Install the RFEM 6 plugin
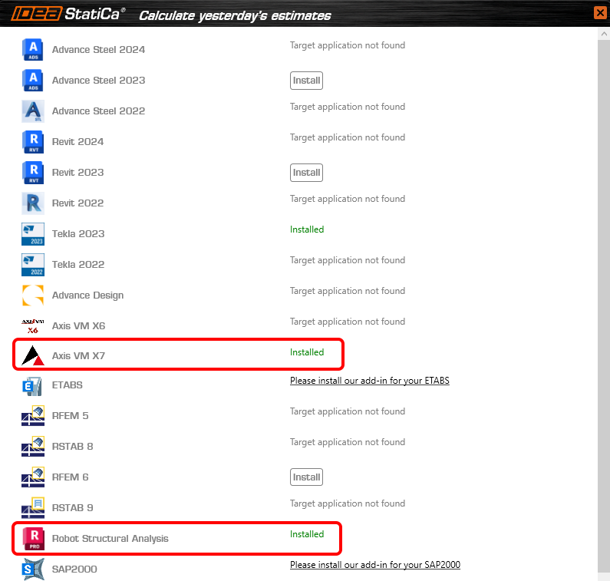The height and width of the screenshot is (581, 610). pos(306,477)
